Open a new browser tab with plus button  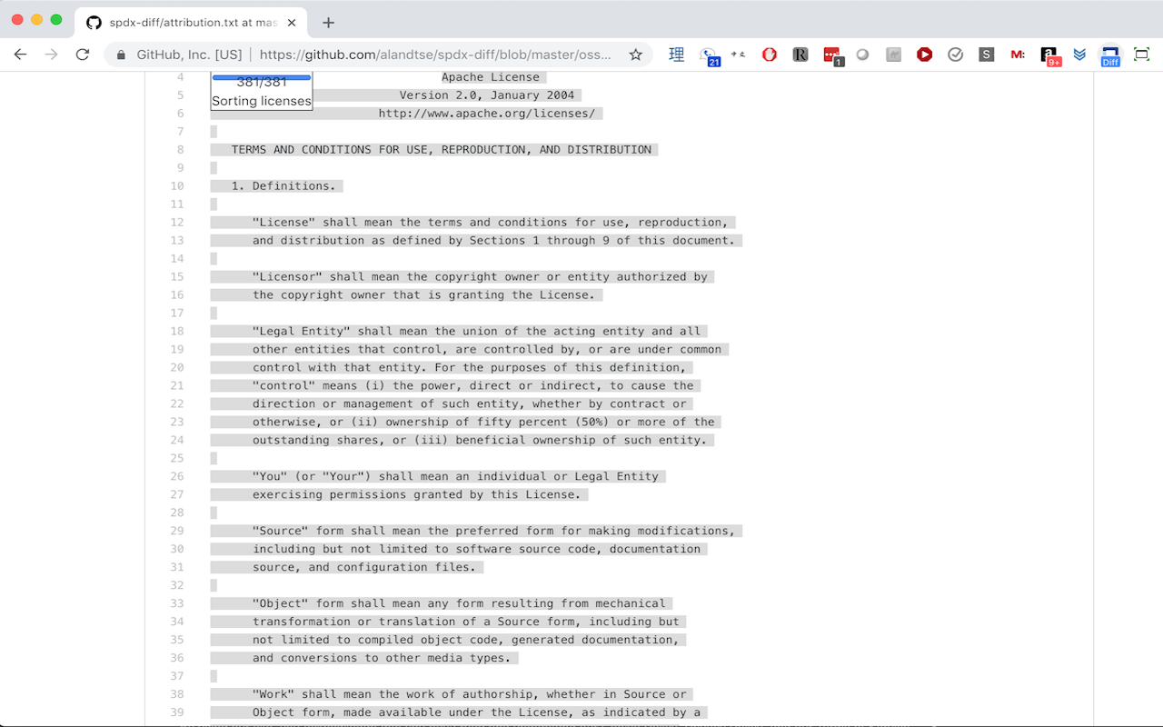pyautogui.click(x=329, y=23)
